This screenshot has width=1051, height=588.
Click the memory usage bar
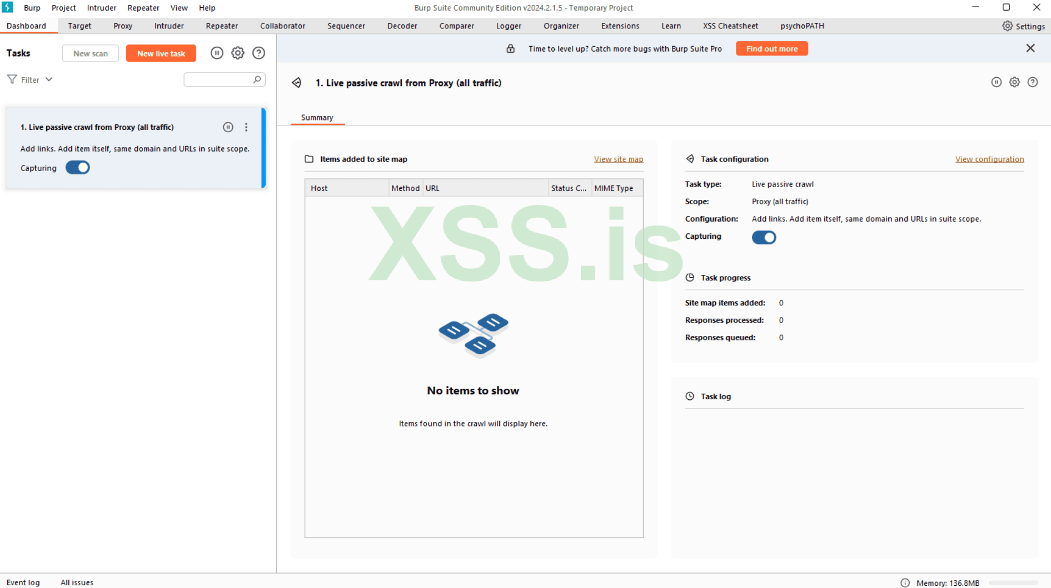[1014, 583]
